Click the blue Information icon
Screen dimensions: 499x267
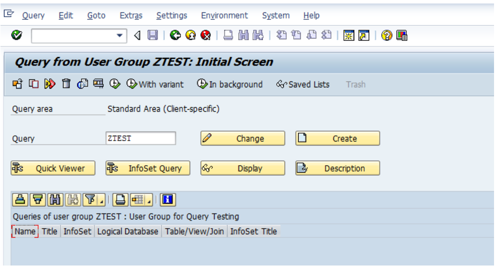[167, 200]
